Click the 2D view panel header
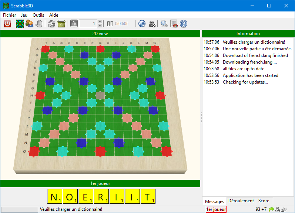Viewport: 295px width, 213px height. 100,34
